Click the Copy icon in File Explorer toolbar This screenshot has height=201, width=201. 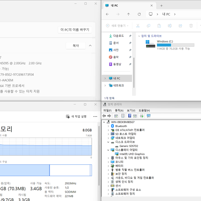pos(148,26)
